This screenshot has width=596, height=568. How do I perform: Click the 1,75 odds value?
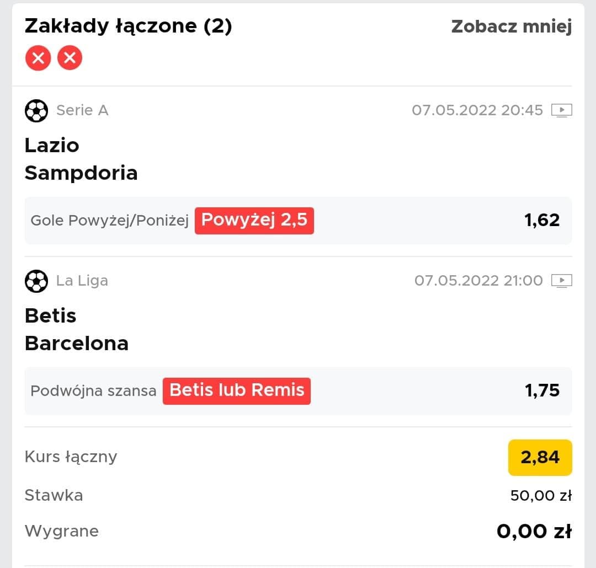coord(542,390)
